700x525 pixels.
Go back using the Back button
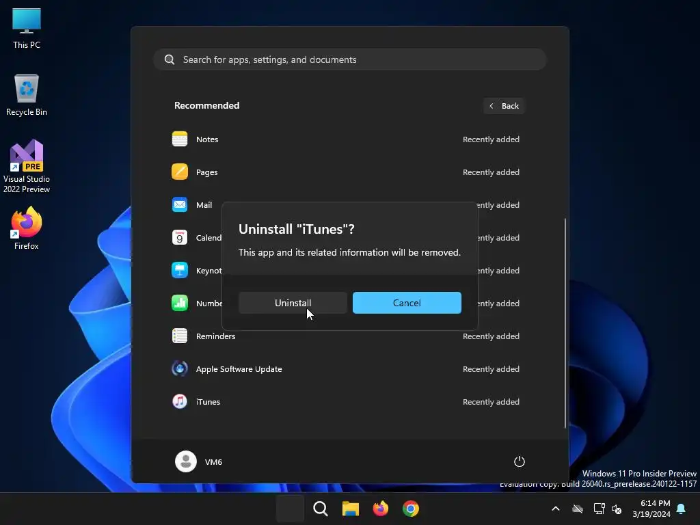click(x=504, y=106)
